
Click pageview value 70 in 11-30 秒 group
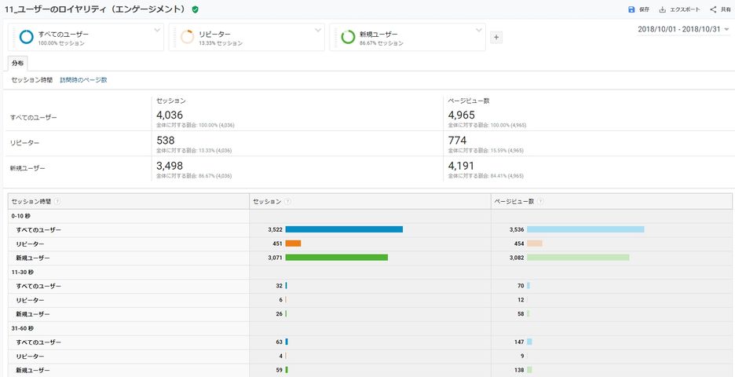pos(521,286)
